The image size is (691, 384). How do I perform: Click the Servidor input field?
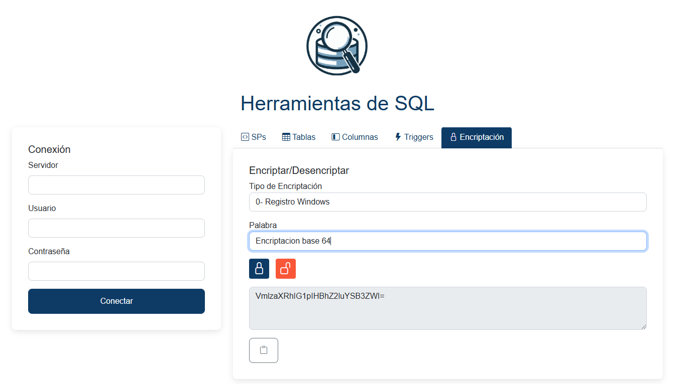coord(116,184)
